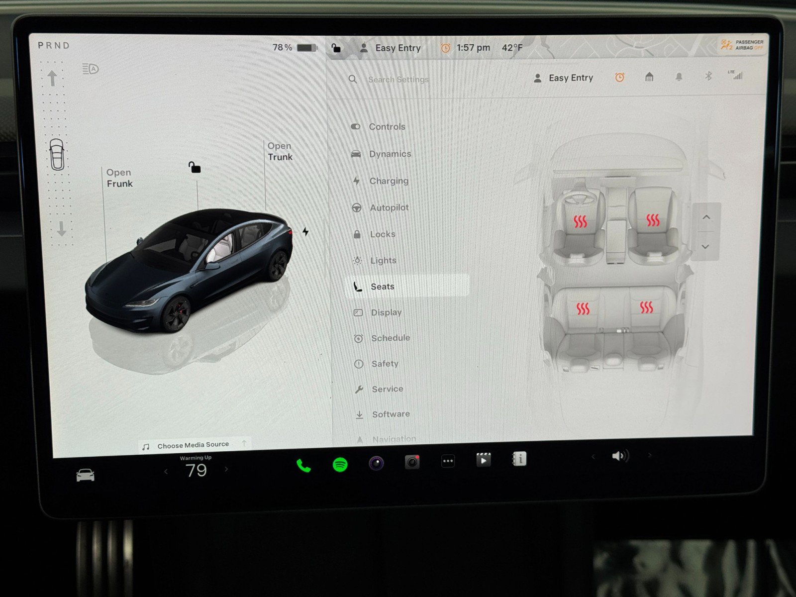This screenshot has width=796, height=597.
Task: Open the app launcher with three dots
Action: pyautogui.click(x=447, y=462)
